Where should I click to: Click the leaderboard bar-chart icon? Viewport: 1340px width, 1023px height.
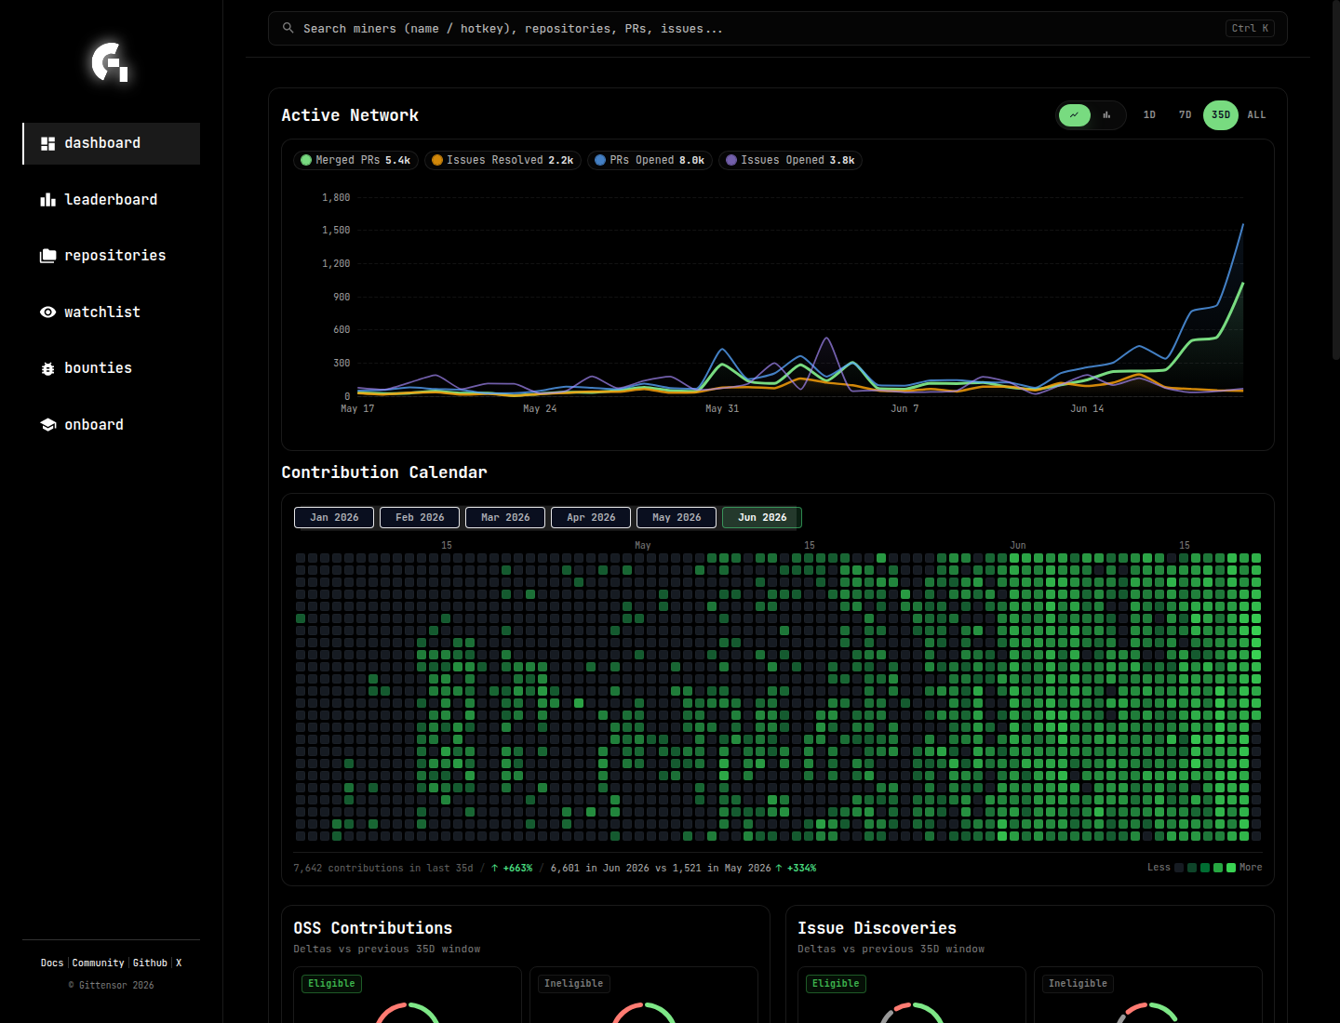click(48, 200)
